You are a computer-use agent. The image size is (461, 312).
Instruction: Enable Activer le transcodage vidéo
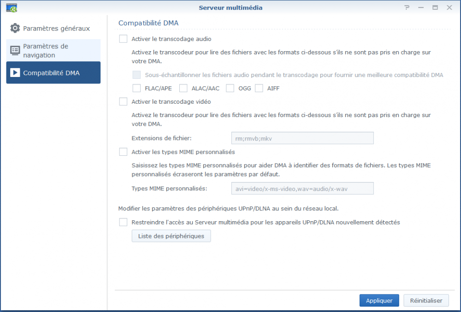pos(123,101)
